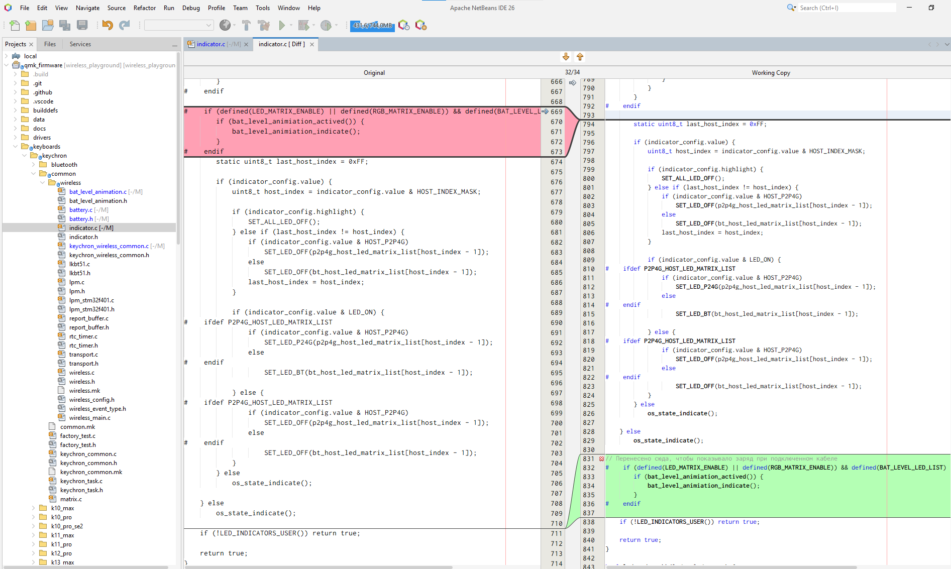Go to the next difference arrow

click(566, 57)
